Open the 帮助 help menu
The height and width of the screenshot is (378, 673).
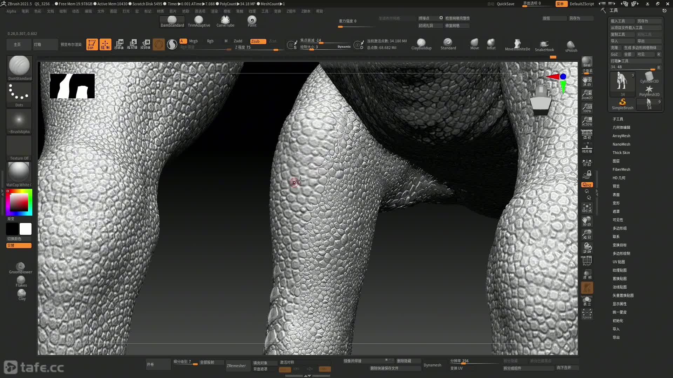tap(319, 11)
